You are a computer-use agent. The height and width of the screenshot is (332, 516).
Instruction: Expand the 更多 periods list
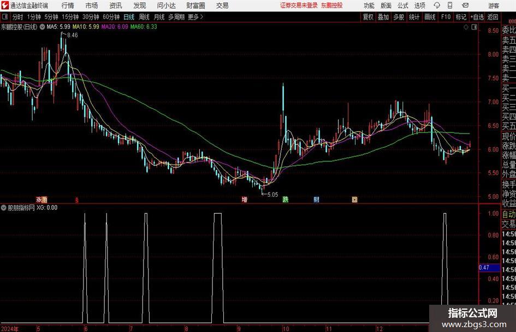click(196, 17)
